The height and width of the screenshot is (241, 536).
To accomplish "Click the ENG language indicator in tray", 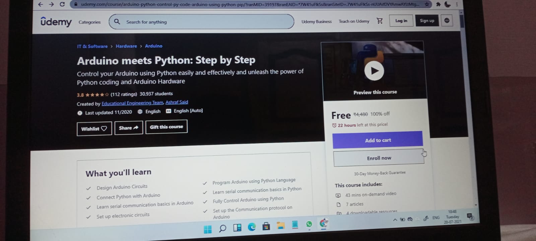I will (436, 218).
